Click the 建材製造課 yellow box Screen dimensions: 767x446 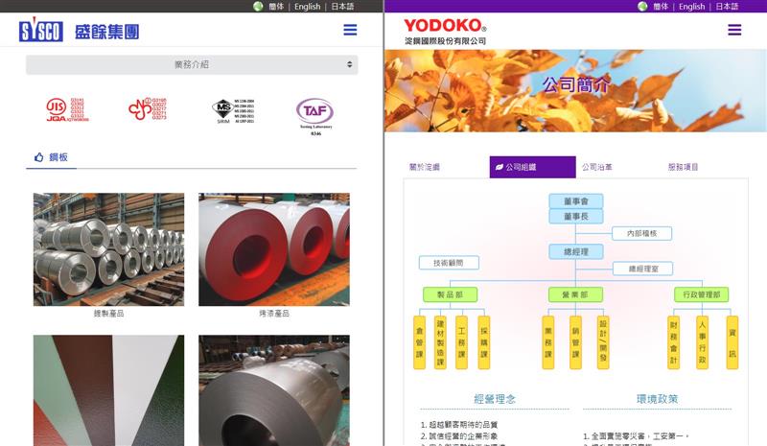tap(440, 342)
